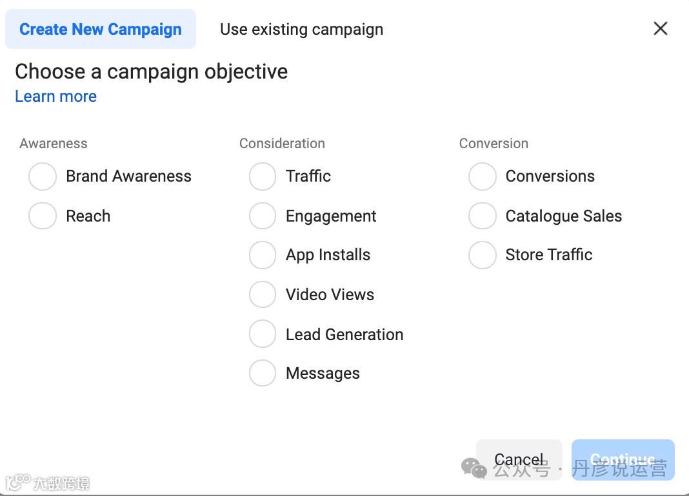The image size is (689, 496).
Task: Choose the Catalogue Sales radio button
Action: click(483, 216)
